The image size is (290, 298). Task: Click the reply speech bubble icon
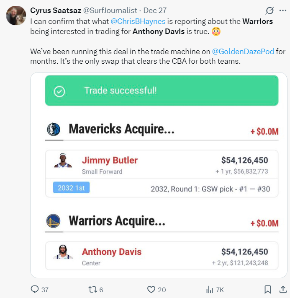tap(35, 289)
